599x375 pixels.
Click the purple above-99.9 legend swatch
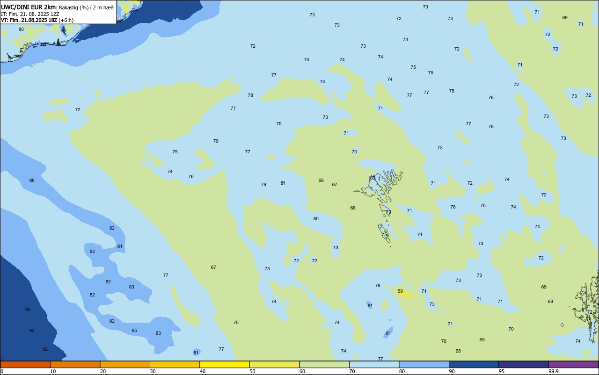point(574,364)
